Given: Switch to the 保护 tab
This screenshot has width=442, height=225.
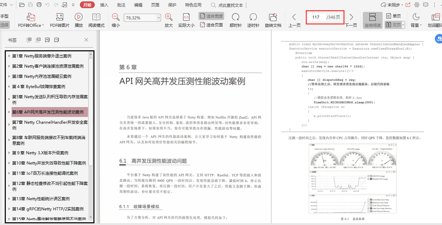Looking at the screenshot, I should coord(172,5).
